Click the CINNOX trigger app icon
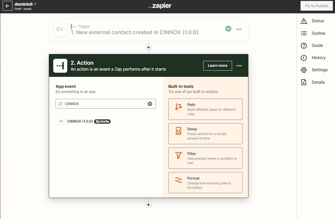Image resolution: width=335 pixels, height=219 pixels. coord(60,29)
